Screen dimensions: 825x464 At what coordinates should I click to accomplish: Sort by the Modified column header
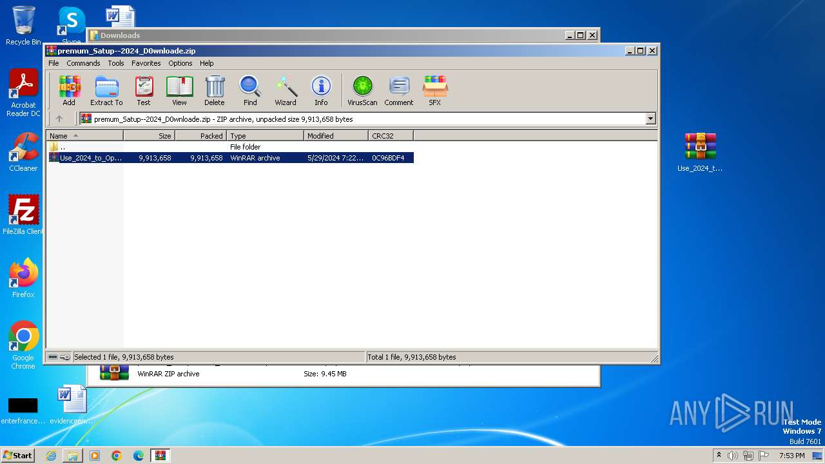(x=336, y=136)
